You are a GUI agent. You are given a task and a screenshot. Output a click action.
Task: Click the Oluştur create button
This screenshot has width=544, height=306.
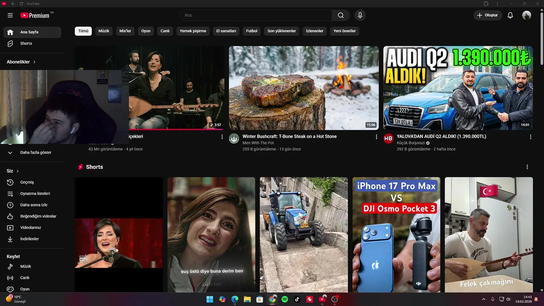tap(488, 15)
